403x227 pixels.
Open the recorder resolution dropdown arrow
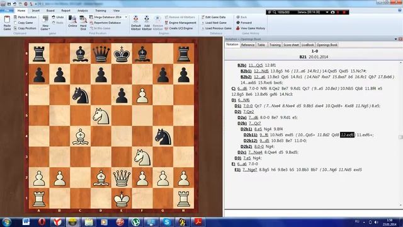(x=327, y=12)
